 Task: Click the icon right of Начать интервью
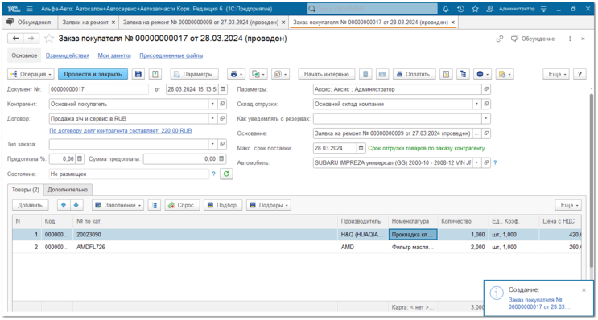[365, 74]
